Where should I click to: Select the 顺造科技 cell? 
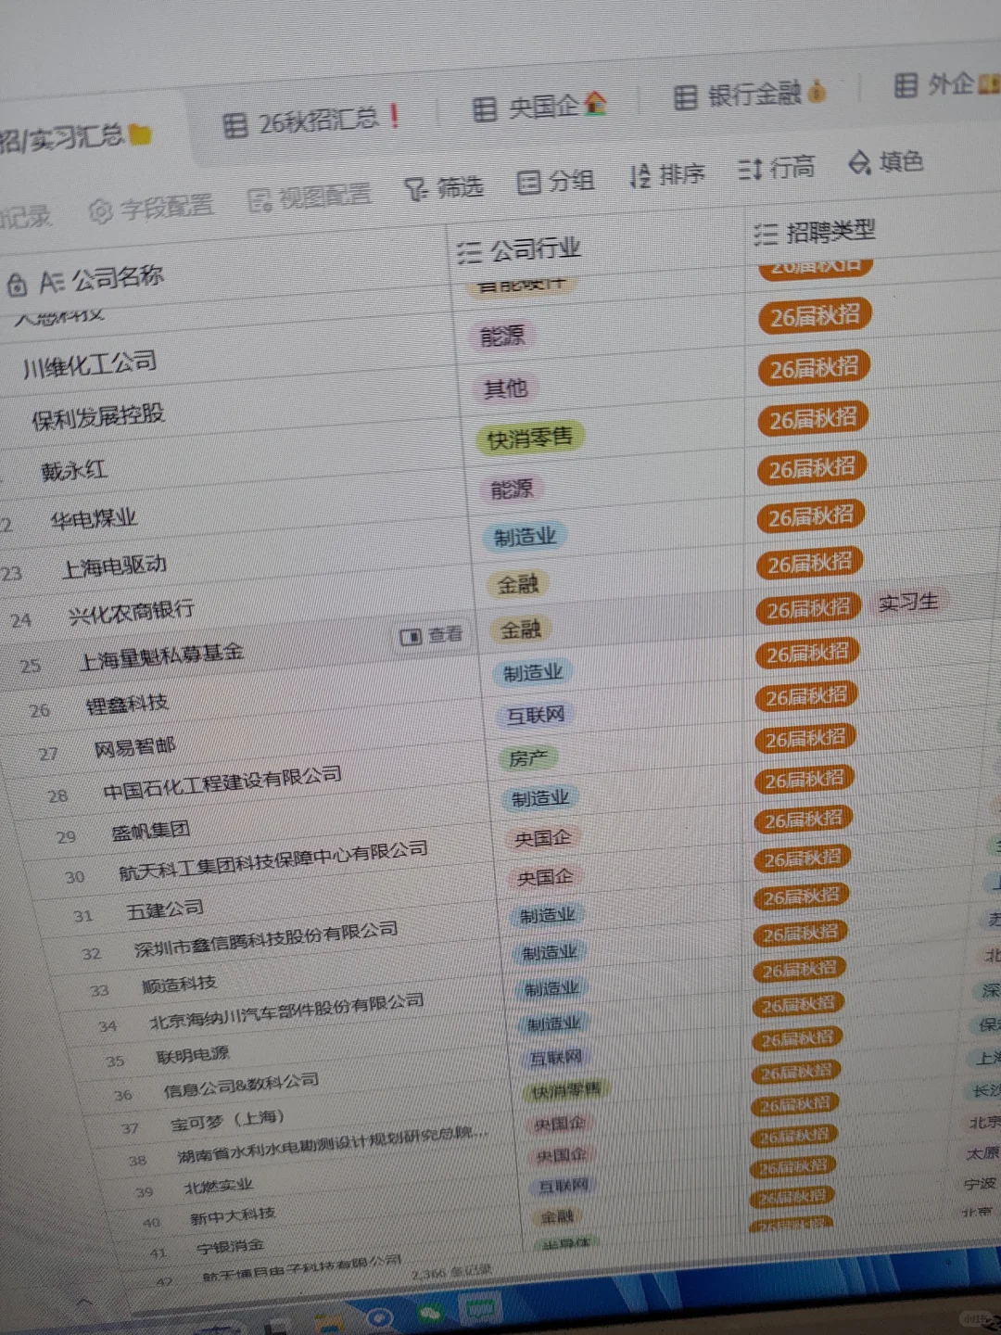pyautogui.click(x=179, y=985)
